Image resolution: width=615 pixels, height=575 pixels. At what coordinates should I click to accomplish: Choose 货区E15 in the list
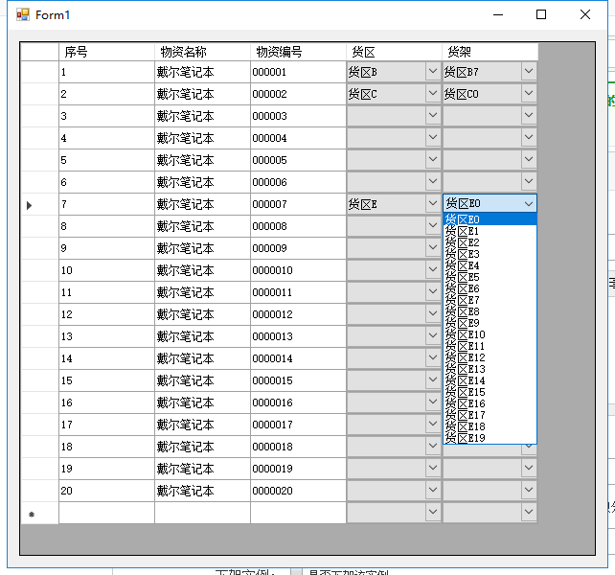click(490, 392)
